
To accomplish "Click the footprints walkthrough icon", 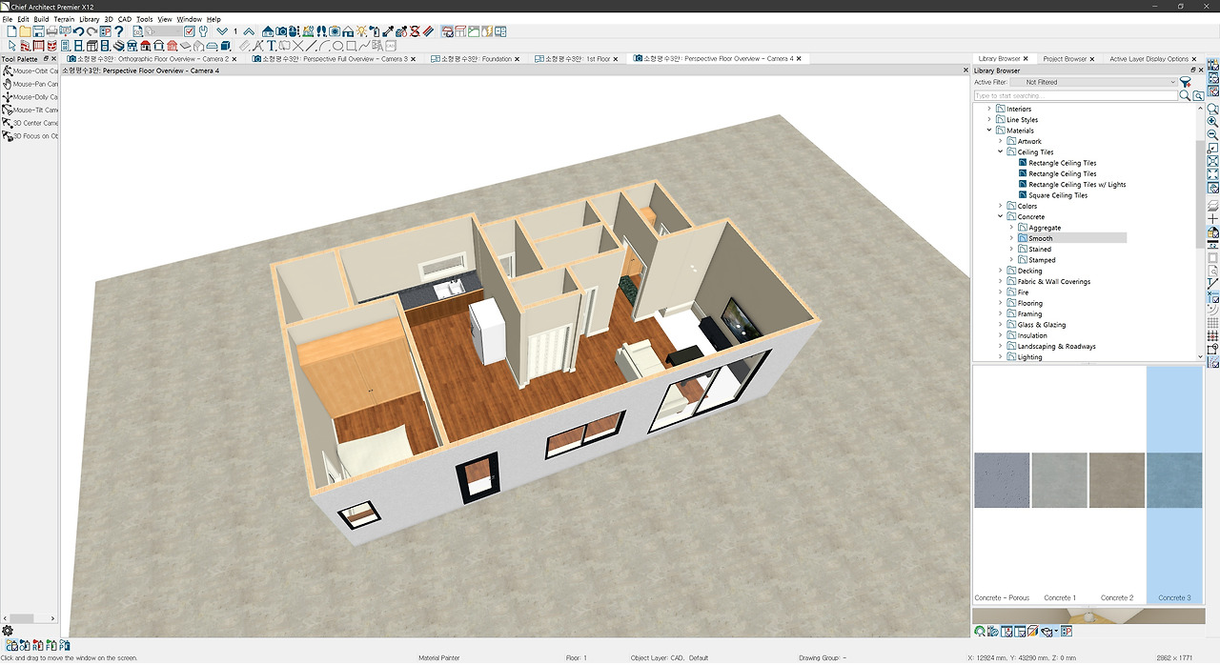I will click(321, 31).
